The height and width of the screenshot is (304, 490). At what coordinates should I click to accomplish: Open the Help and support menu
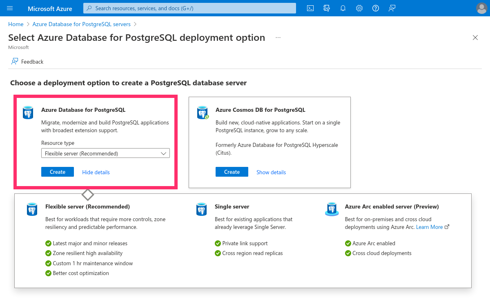[x=375, y=8]
